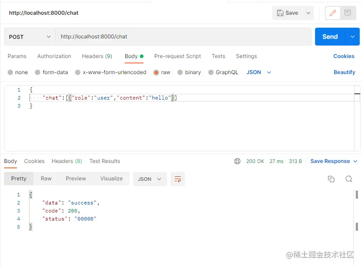
Task: Open the Save options dropdown arrow
Action: 308,13
